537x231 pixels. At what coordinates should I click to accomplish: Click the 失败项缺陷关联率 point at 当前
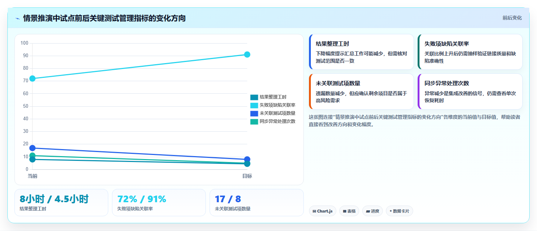tap(33, 79)
